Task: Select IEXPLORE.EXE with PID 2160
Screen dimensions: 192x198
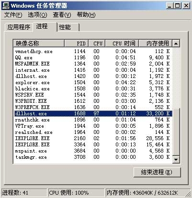Action: click(x=93, y=138)
